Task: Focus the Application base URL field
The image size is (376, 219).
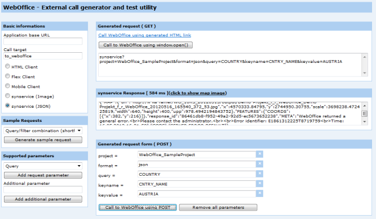Action: 43,42
